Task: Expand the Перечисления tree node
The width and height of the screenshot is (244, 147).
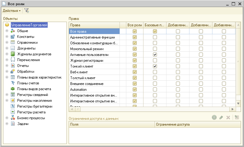Action: pos(7,60)
